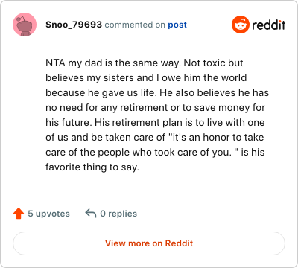The image size is (298, 268).
Task: Click the 5 upvotes label
Action: (48, 214)
